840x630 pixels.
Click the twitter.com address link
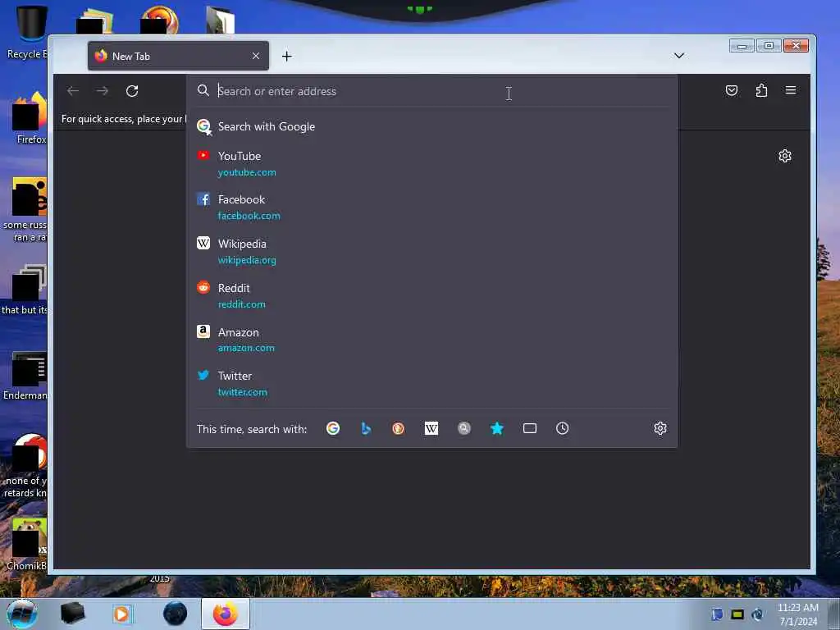click(243, 392)
